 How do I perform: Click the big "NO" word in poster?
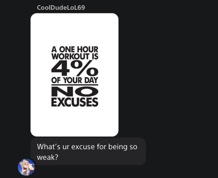click(75, 92)
